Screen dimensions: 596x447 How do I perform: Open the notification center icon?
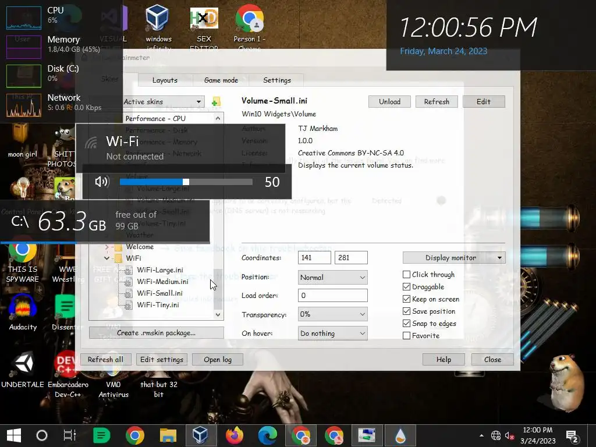click(572, 436)
